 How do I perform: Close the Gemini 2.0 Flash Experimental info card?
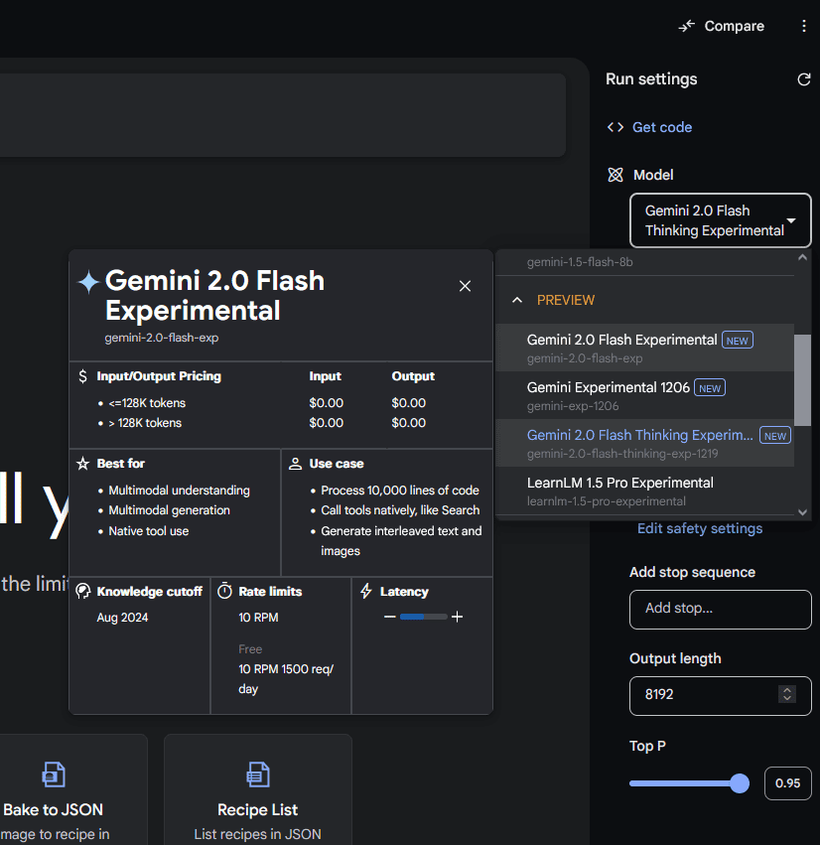[x=465, y=286]
